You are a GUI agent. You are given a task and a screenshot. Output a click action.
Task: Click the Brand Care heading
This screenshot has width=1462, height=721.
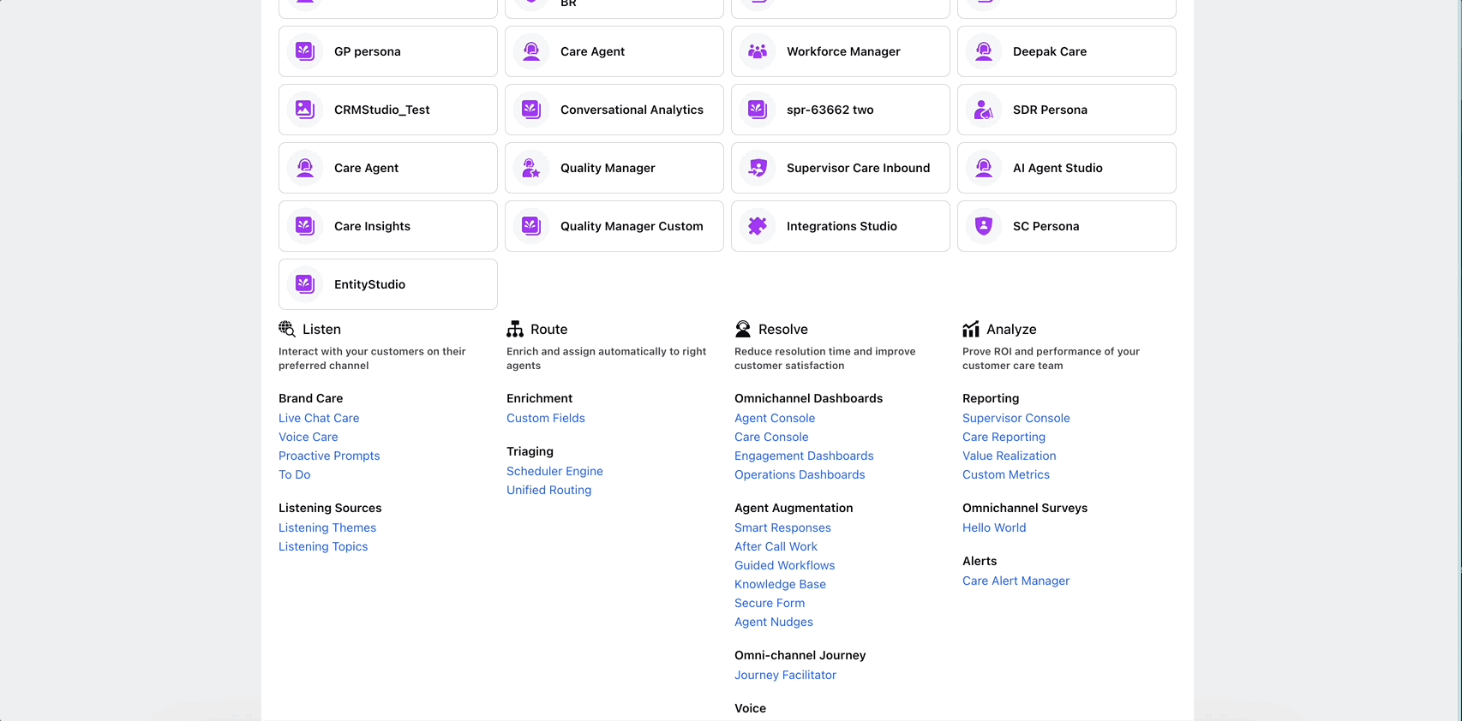click(x=310, y=398)
